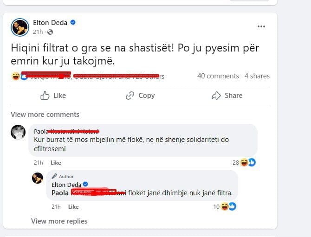
Task: Expand View more replies
Action: (59, 221)
